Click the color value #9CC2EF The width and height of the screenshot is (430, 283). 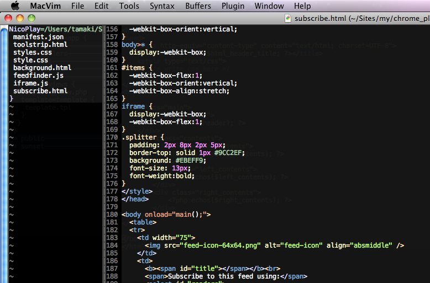click(228, 153)
